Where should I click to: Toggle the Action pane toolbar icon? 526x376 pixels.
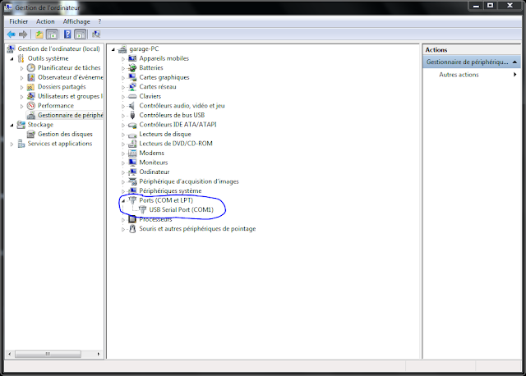pyautogui.click(x=81, y=34)
